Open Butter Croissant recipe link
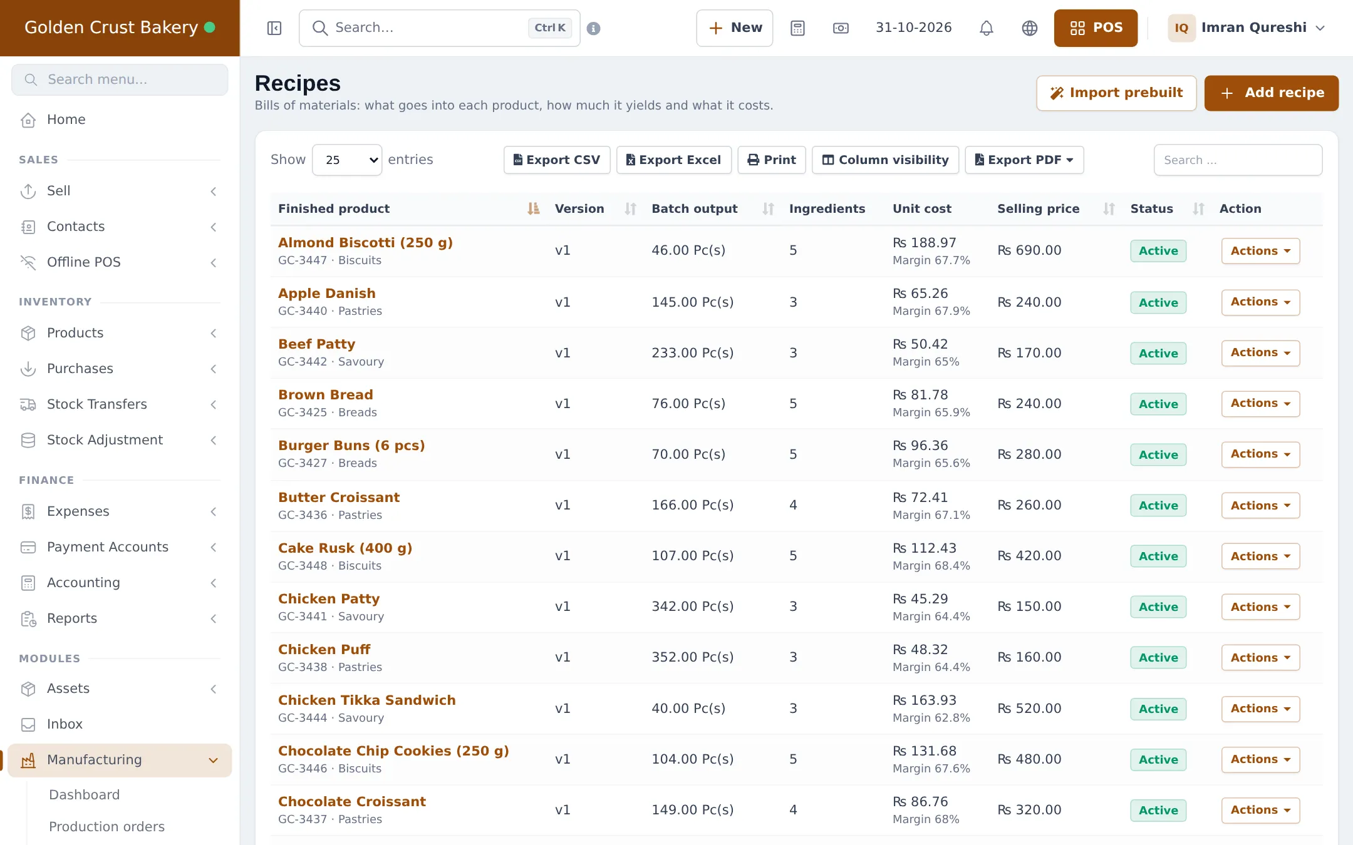The height and width of the screenshot is (845, 1353). (339, 497)
